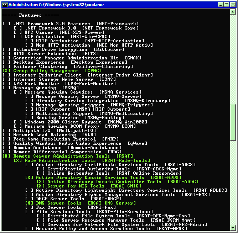
Task: Click the Features section header text
Action: [30, 15]
